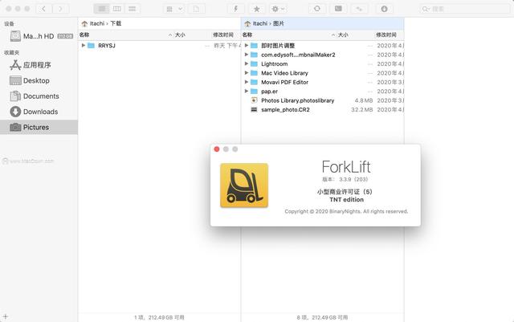Click Itachi home icon in left pane path
This screenshot has width=514, height=322.
coord(84,23)
